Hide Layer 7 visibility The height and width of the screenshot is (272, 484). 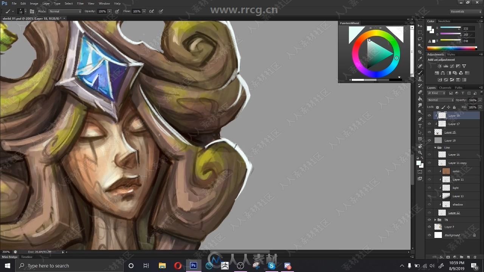click(x=429, y=227)
